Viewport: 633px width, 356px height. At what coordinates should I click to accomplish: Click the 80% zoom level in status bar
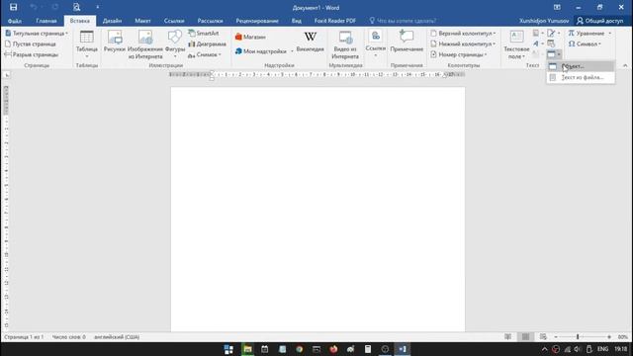(x=622, y=336)
